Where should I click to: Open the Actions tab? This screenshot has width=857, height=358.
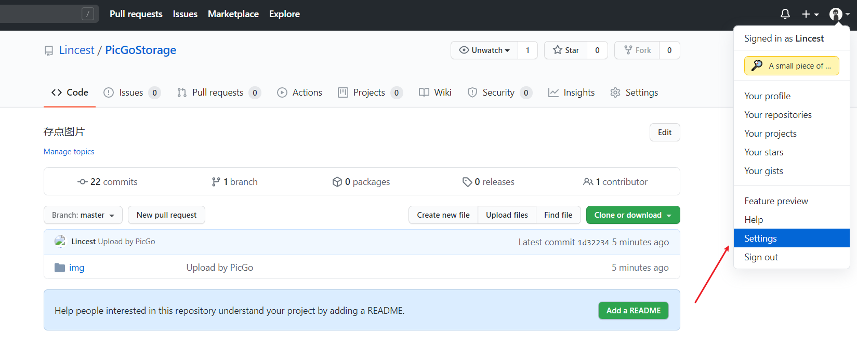click(x=300, y=92)
